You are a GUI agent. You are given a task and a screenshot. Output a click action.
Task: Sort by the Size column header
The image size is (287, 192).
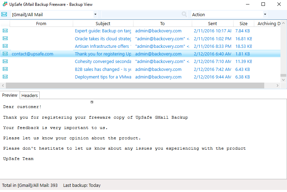pos(244,23)
